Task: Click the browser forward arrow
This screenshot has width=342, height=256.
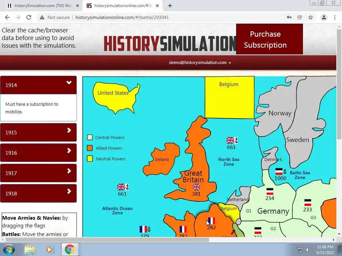Action: [18, 17]
